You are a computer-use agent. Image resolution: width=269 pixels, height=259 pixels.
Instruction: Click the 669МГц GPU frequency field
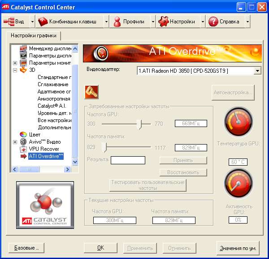[191, 123]
